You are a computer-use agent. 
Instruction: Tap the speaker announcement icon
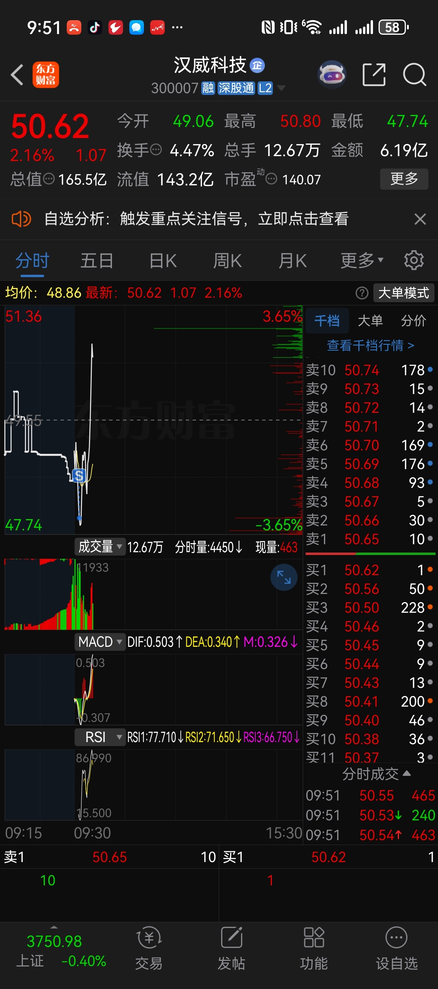(21, 219)
